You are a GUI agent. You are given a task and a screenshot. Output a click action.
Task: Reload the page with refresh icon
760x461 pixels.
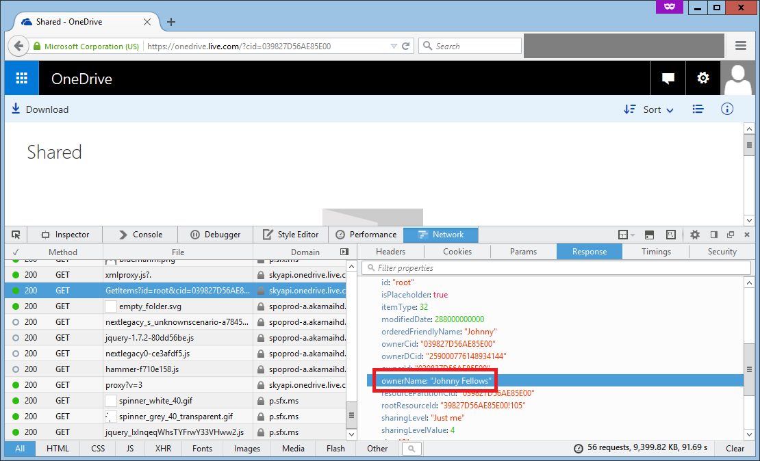[x=406, y=46]
